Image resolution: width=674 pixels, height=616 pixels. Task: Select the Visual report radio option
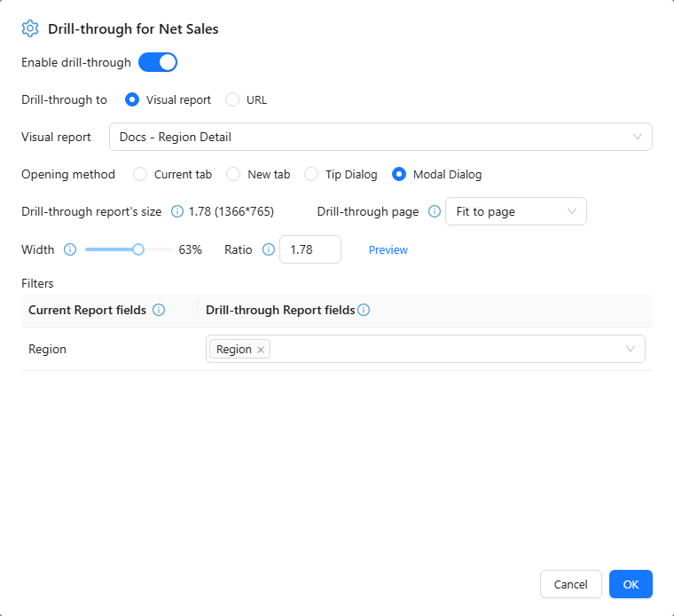tap(132, 99)
